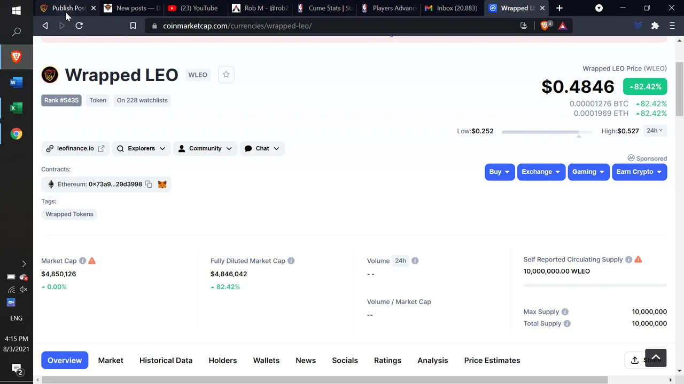684x384 pixels.
Task: Open Max Supply info icon
Action: [565, 311]
